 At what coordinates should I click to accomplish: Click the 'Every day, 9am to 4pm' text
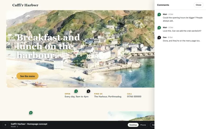[76, 96]
